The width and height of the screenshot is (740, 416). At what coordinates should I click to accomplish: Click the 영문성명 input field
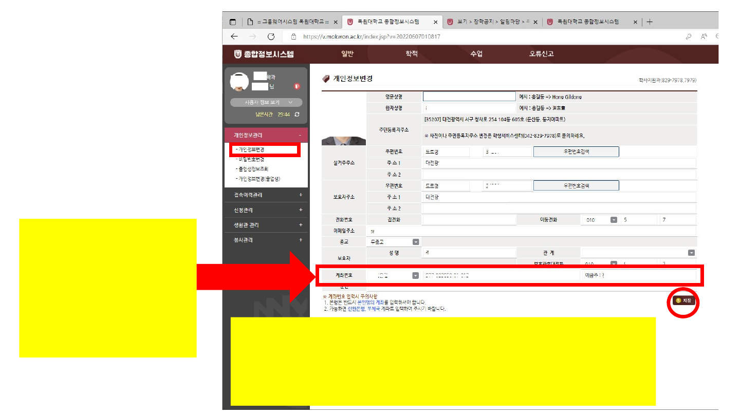[x=469, y=97]
